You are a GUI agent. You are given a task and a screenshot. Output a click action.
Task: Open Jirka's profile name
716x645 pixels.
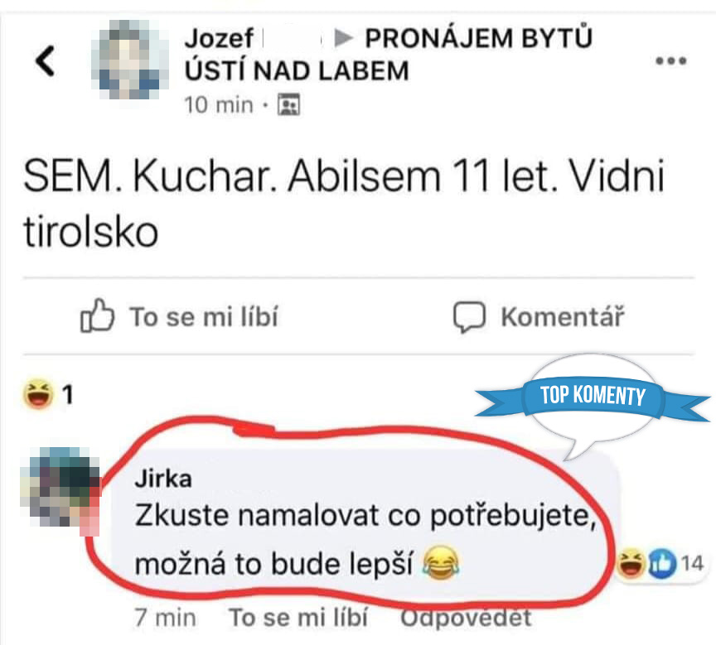163,479
